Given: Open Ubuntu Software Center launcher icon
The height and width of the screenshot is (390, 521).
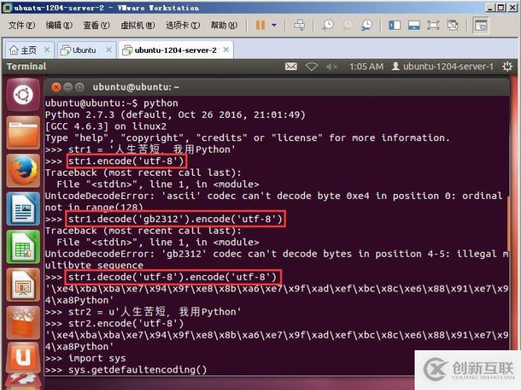Looking at the screenshot, I should click(x=23, y=323).
